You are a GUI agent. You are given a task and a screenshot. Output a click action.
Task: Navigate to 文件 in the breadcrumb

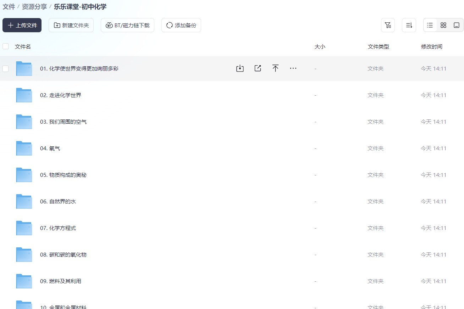(x=9, y=7)
